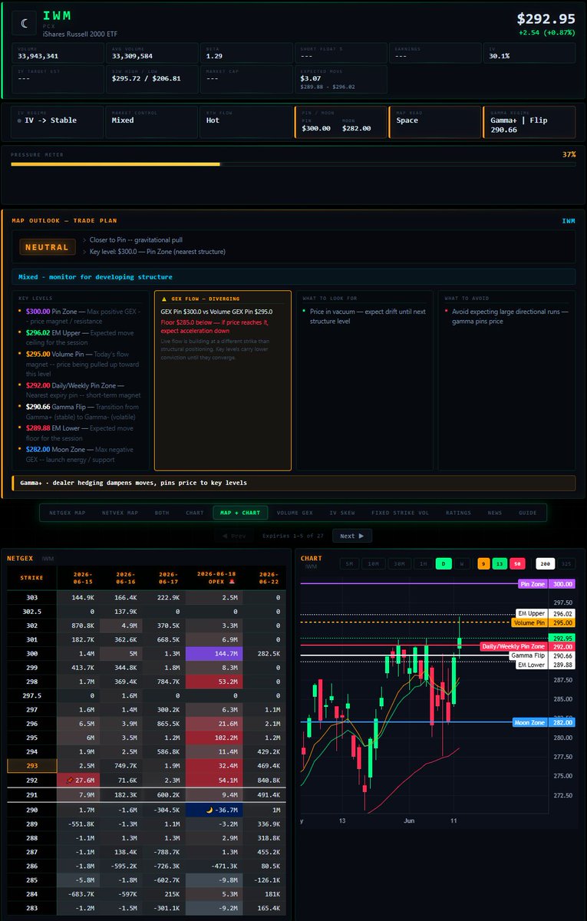This screenshot has width=587, height=921.
Task: Select the 30M chart timeframe
Action: tap(398, 564)
